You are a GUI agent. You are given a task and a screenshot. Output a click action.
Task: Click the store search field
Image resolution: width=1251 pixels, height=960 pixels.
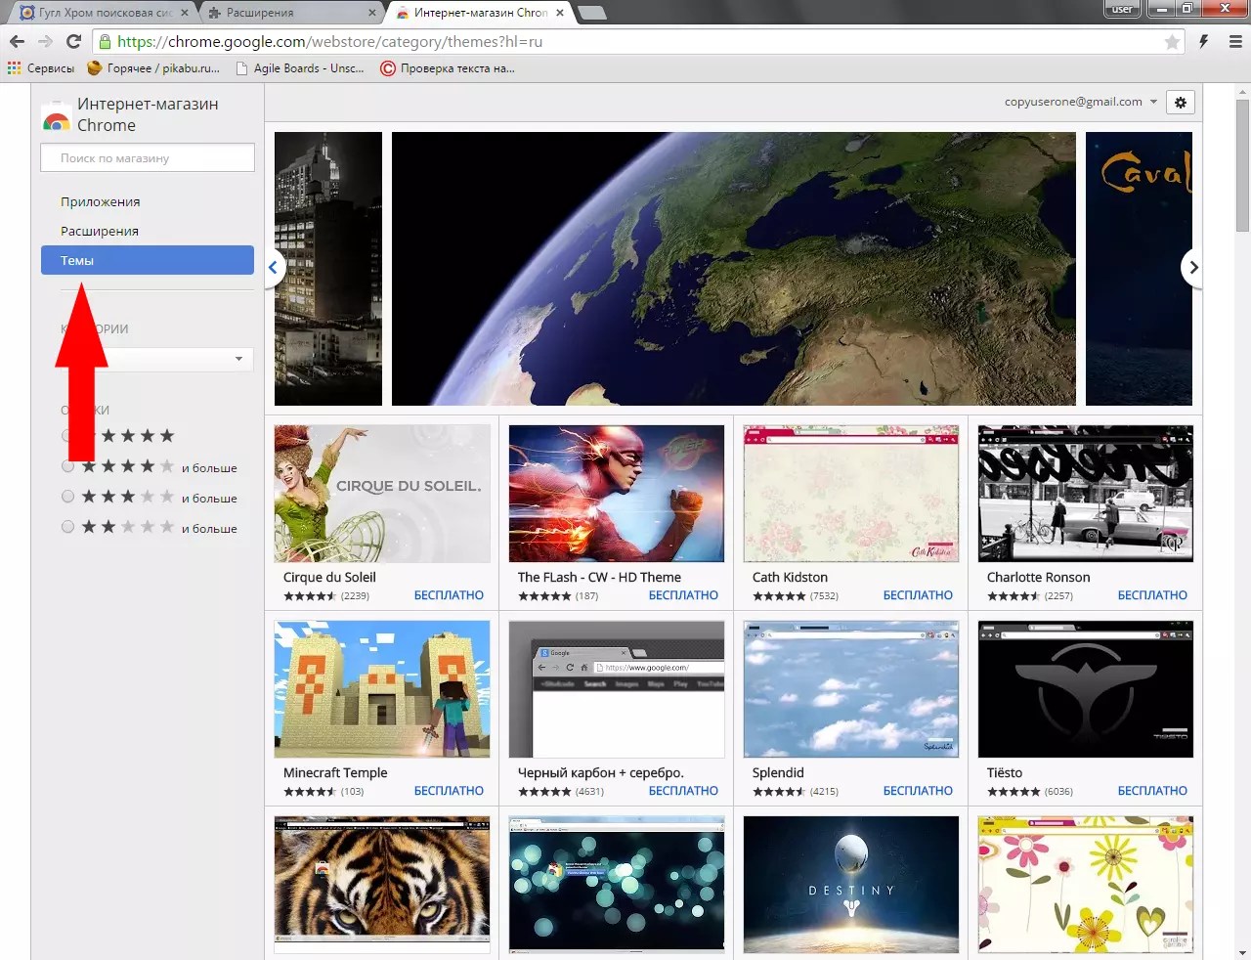tap(148, 157)
